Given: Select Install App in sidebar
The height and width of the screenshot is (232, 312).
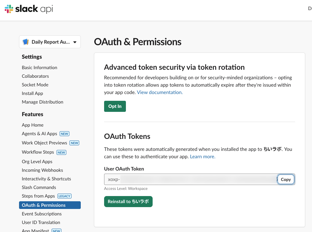Looking at the screenshot, I should point(32,93).
